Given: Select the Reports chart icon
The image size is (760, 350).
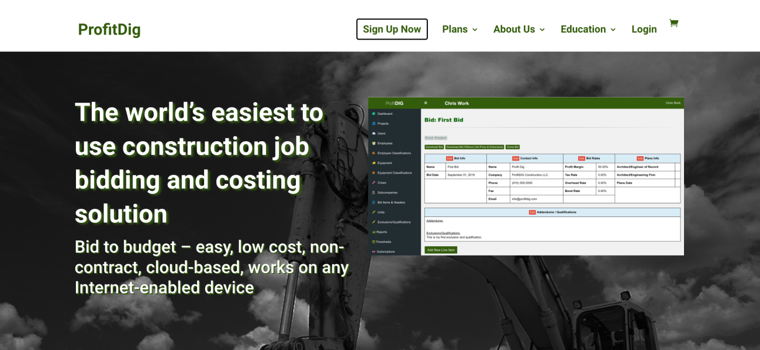Looking at the screenshot, I should (374, 232).
